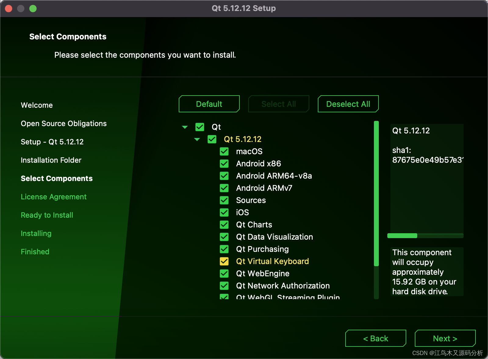Click the Deselect All button

[x=348, y=104]
